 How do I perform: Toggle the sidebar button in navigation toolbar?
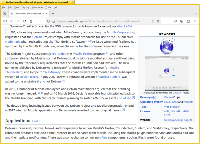click(x=5, y=21)
